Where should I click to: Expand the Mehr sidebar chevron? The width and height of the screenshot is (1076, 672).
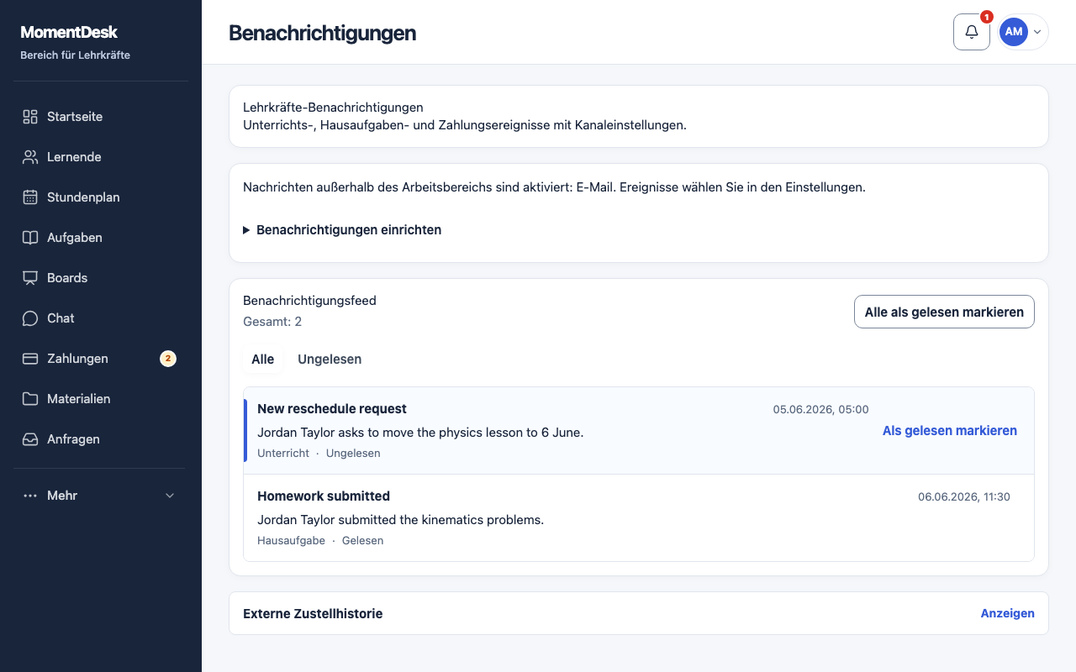[170, 496]
